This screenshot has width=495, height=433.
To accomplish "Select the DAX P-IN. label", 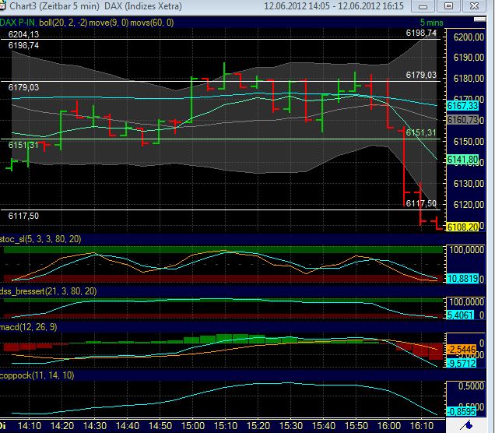I will tap(19, 23).
